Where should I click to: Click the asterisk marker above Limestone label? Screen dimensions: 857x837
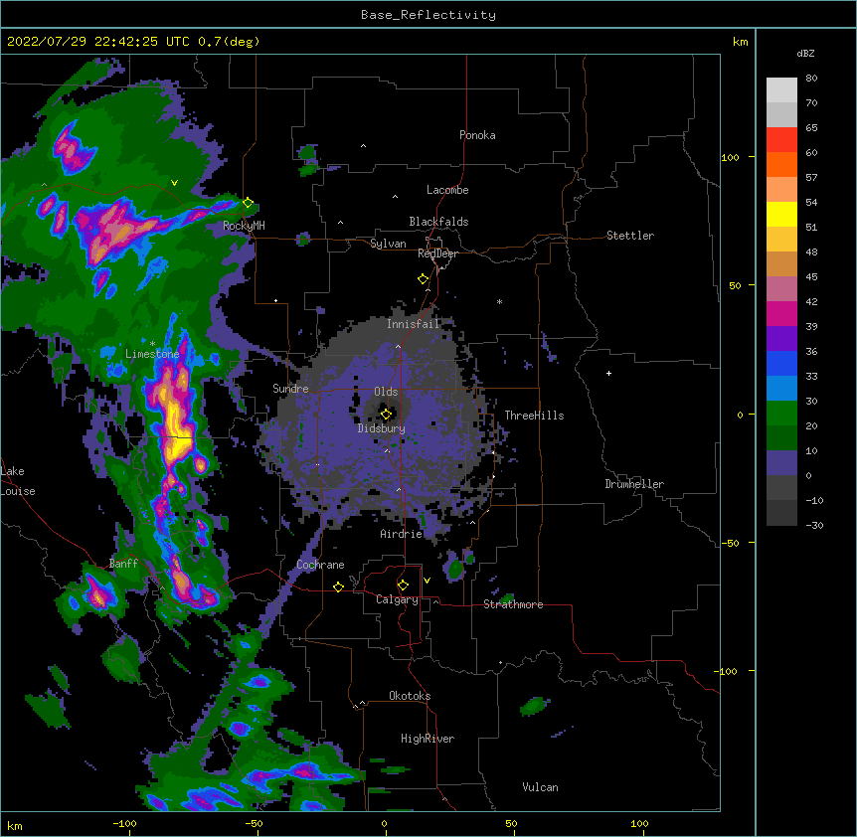pyautogui.click(x=152, y=344)
